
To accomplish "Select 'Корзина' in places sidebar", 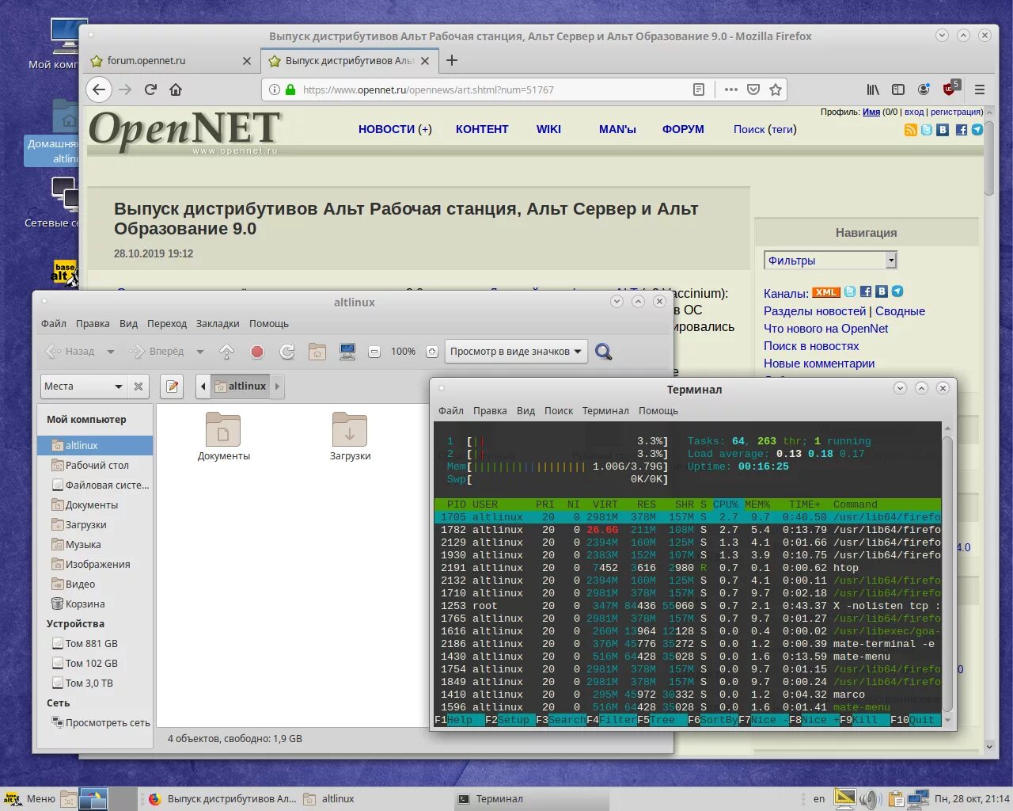I will click(96, 604).
